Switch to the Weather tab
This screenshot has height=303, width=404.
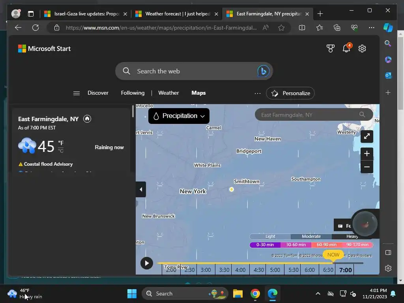(168, 93)
